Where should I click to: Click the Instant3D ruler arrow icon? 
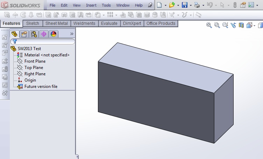click(x=198, y=15)
